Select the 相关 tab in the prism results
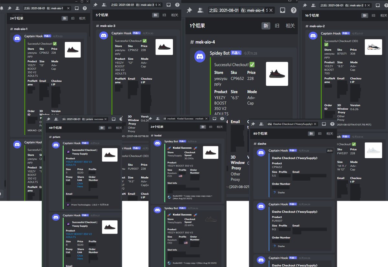The width and height of the screenshot is (388, 267). [x=119, y=128]
